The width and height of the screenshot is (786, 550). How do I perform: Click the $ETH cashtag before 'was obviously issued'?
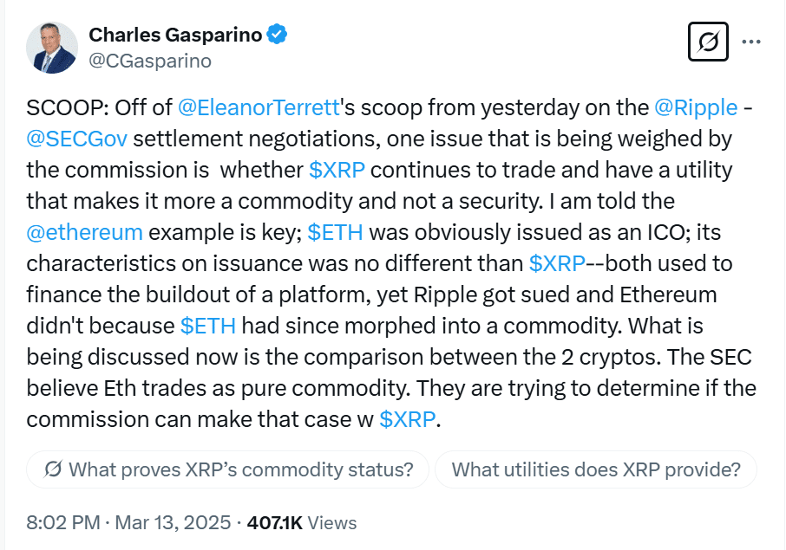pos(335,232)
